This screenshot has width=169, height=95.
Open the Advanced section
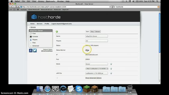[36, 46]
